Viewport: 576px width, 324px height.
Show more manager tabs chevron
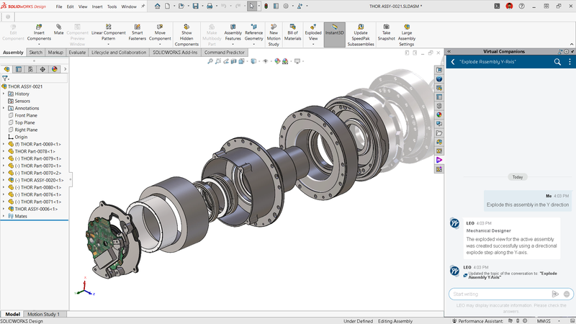(65, 69)
